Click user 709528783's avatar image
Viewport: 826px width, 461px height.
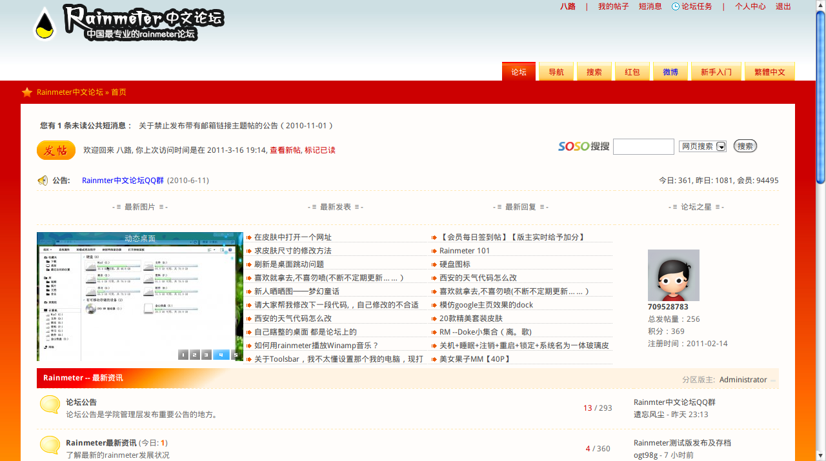pos(673,275)
